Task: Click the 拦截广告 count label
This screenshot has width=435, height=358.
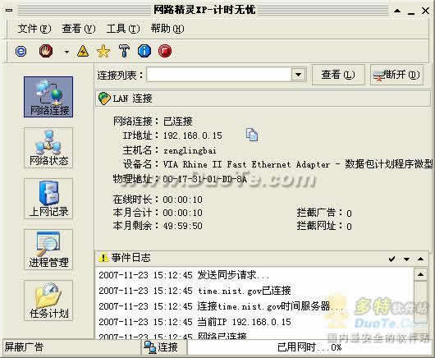Action: click(x=324, y=213)
